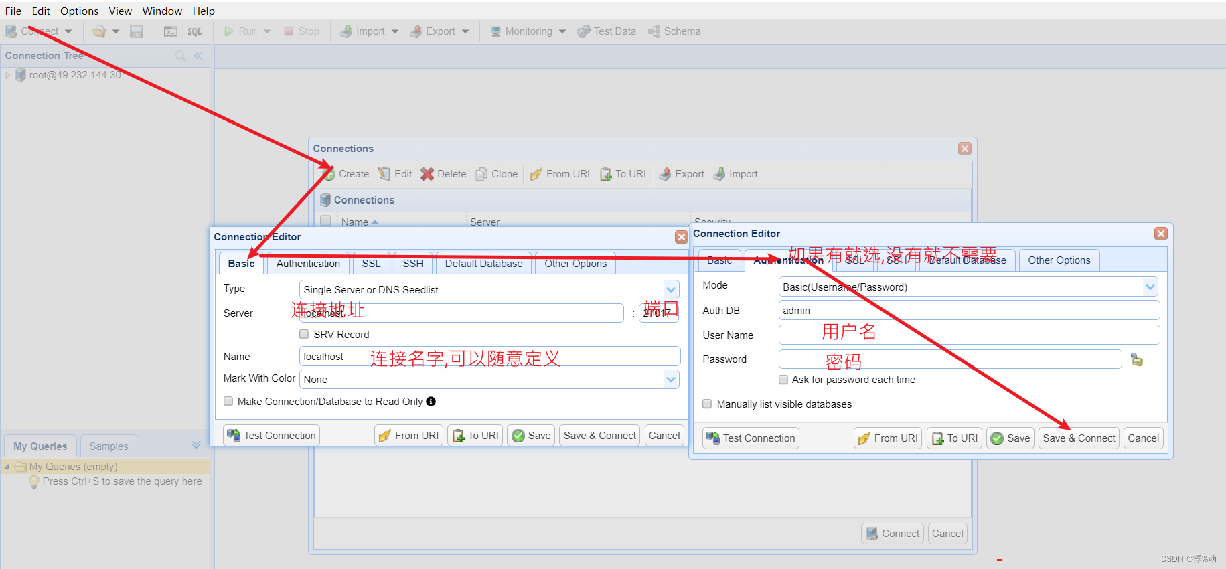Open the Run dropdown arrow
Screen dimensions: 1226x569
267,31
